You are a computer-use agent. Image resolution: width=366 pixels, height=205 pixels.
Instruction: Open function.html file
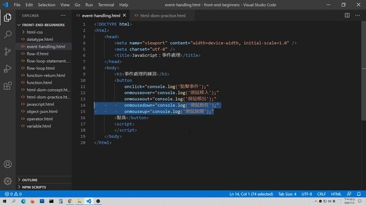pyautogui.click(x=39, y=83)
